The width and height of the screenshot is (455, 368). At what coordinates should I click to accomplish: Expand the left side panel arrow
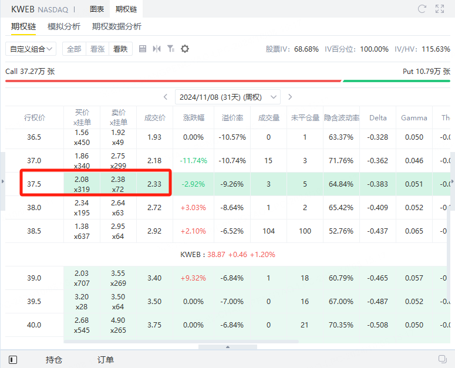tap(2, 181)
